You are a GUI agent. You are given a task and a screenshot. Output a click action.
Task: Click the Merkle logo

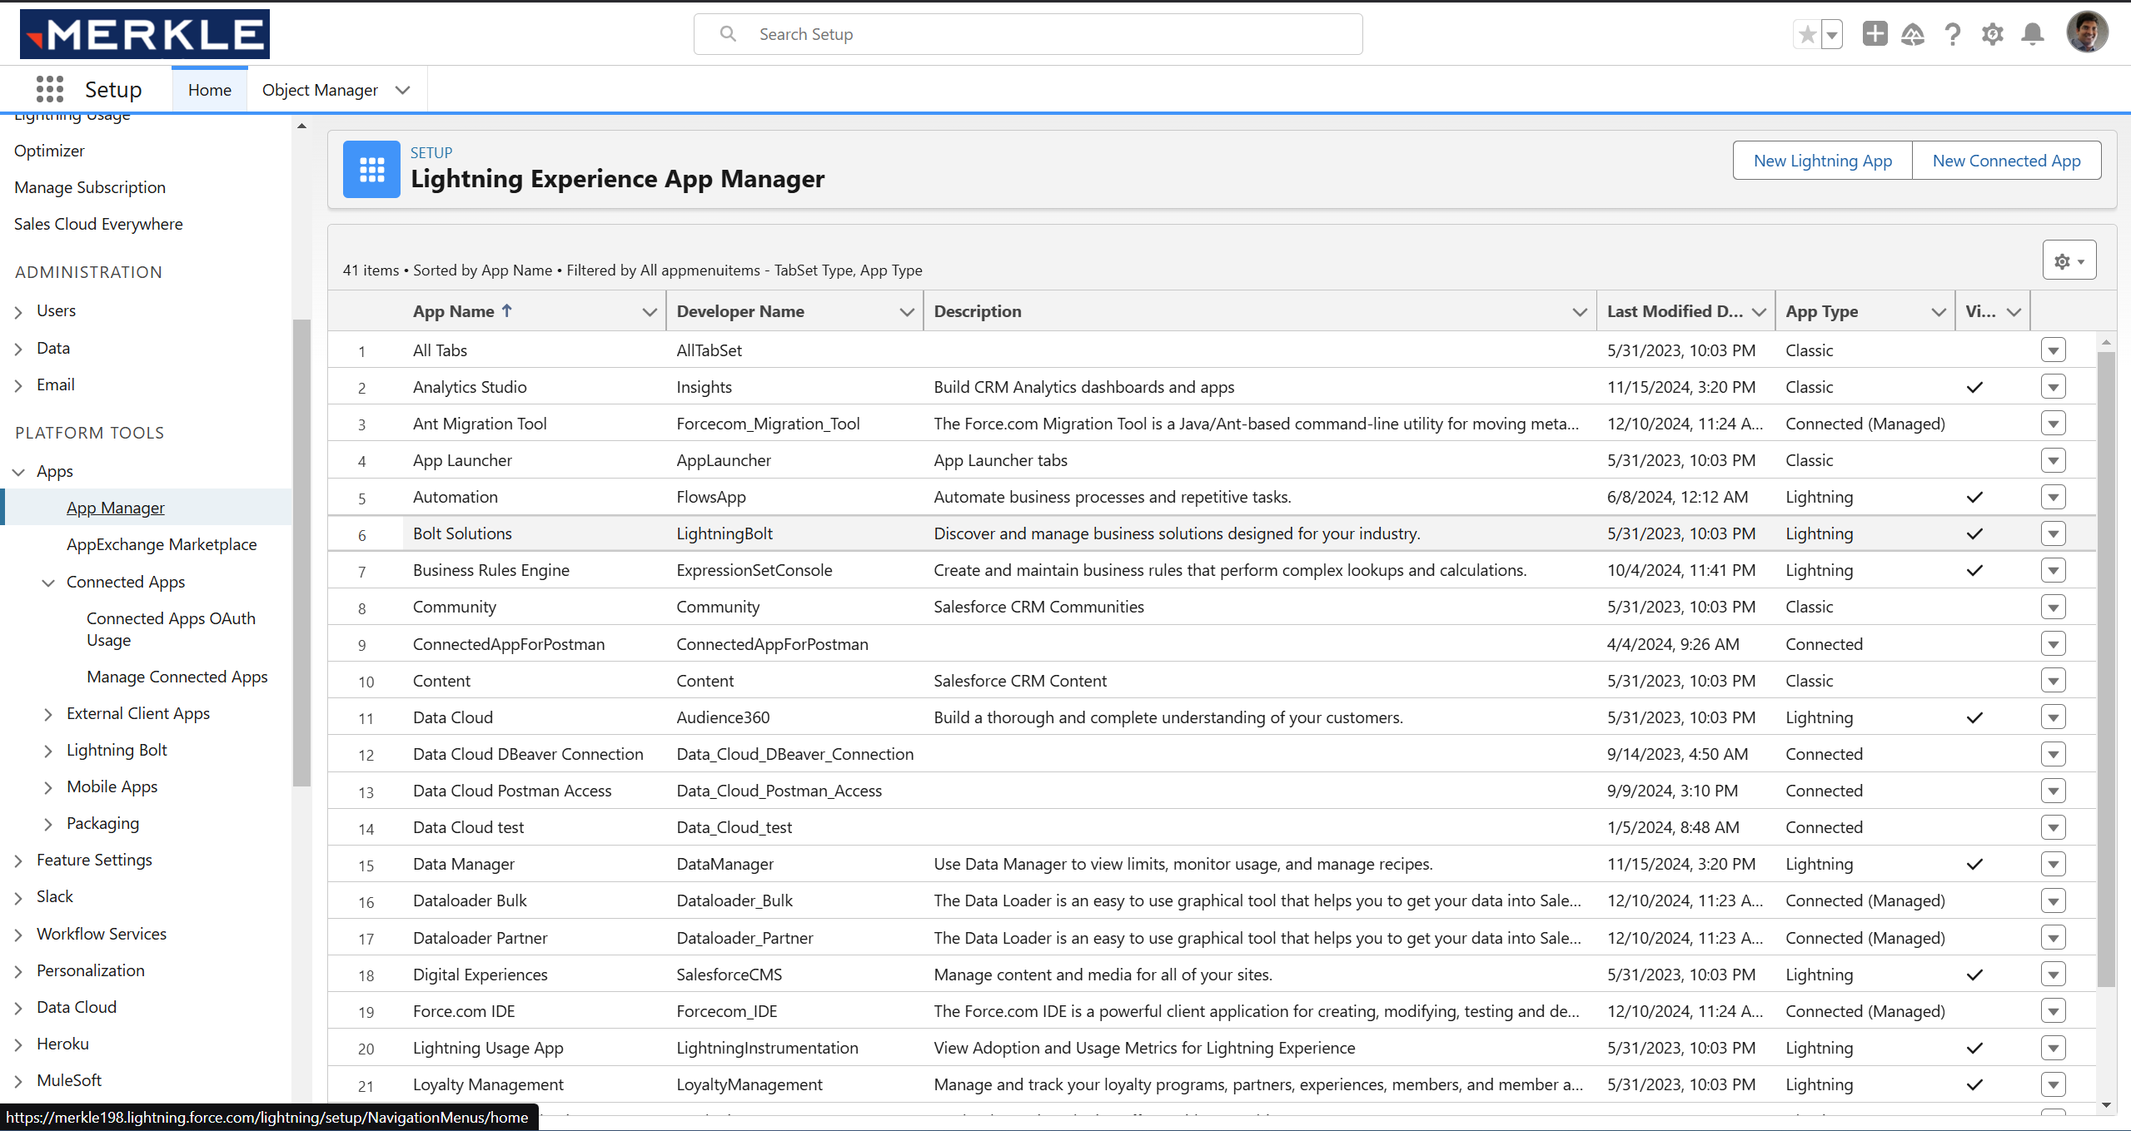[144, 34]
